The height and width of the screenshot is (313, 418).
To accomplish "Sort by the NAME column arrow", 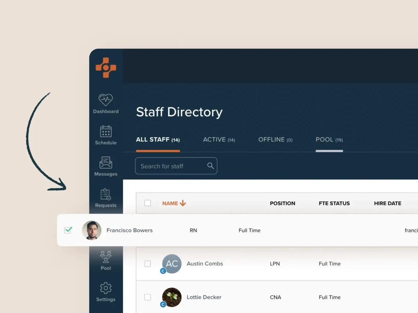I will click(183, 203).
